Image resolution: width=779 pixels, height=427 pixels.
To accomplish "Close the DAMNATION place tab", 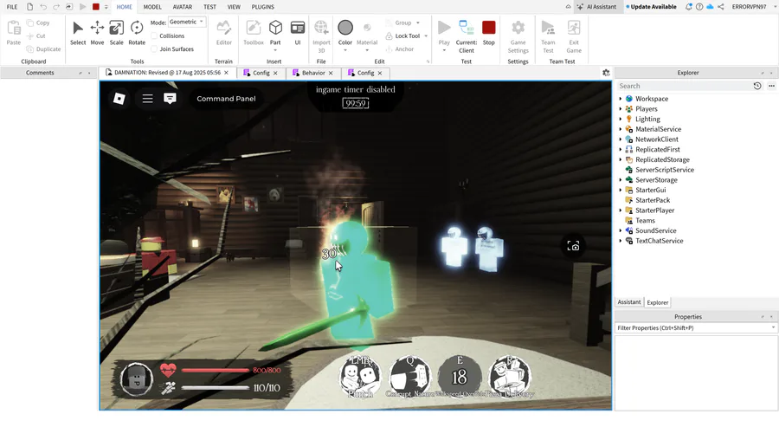I will click(226, 73).
